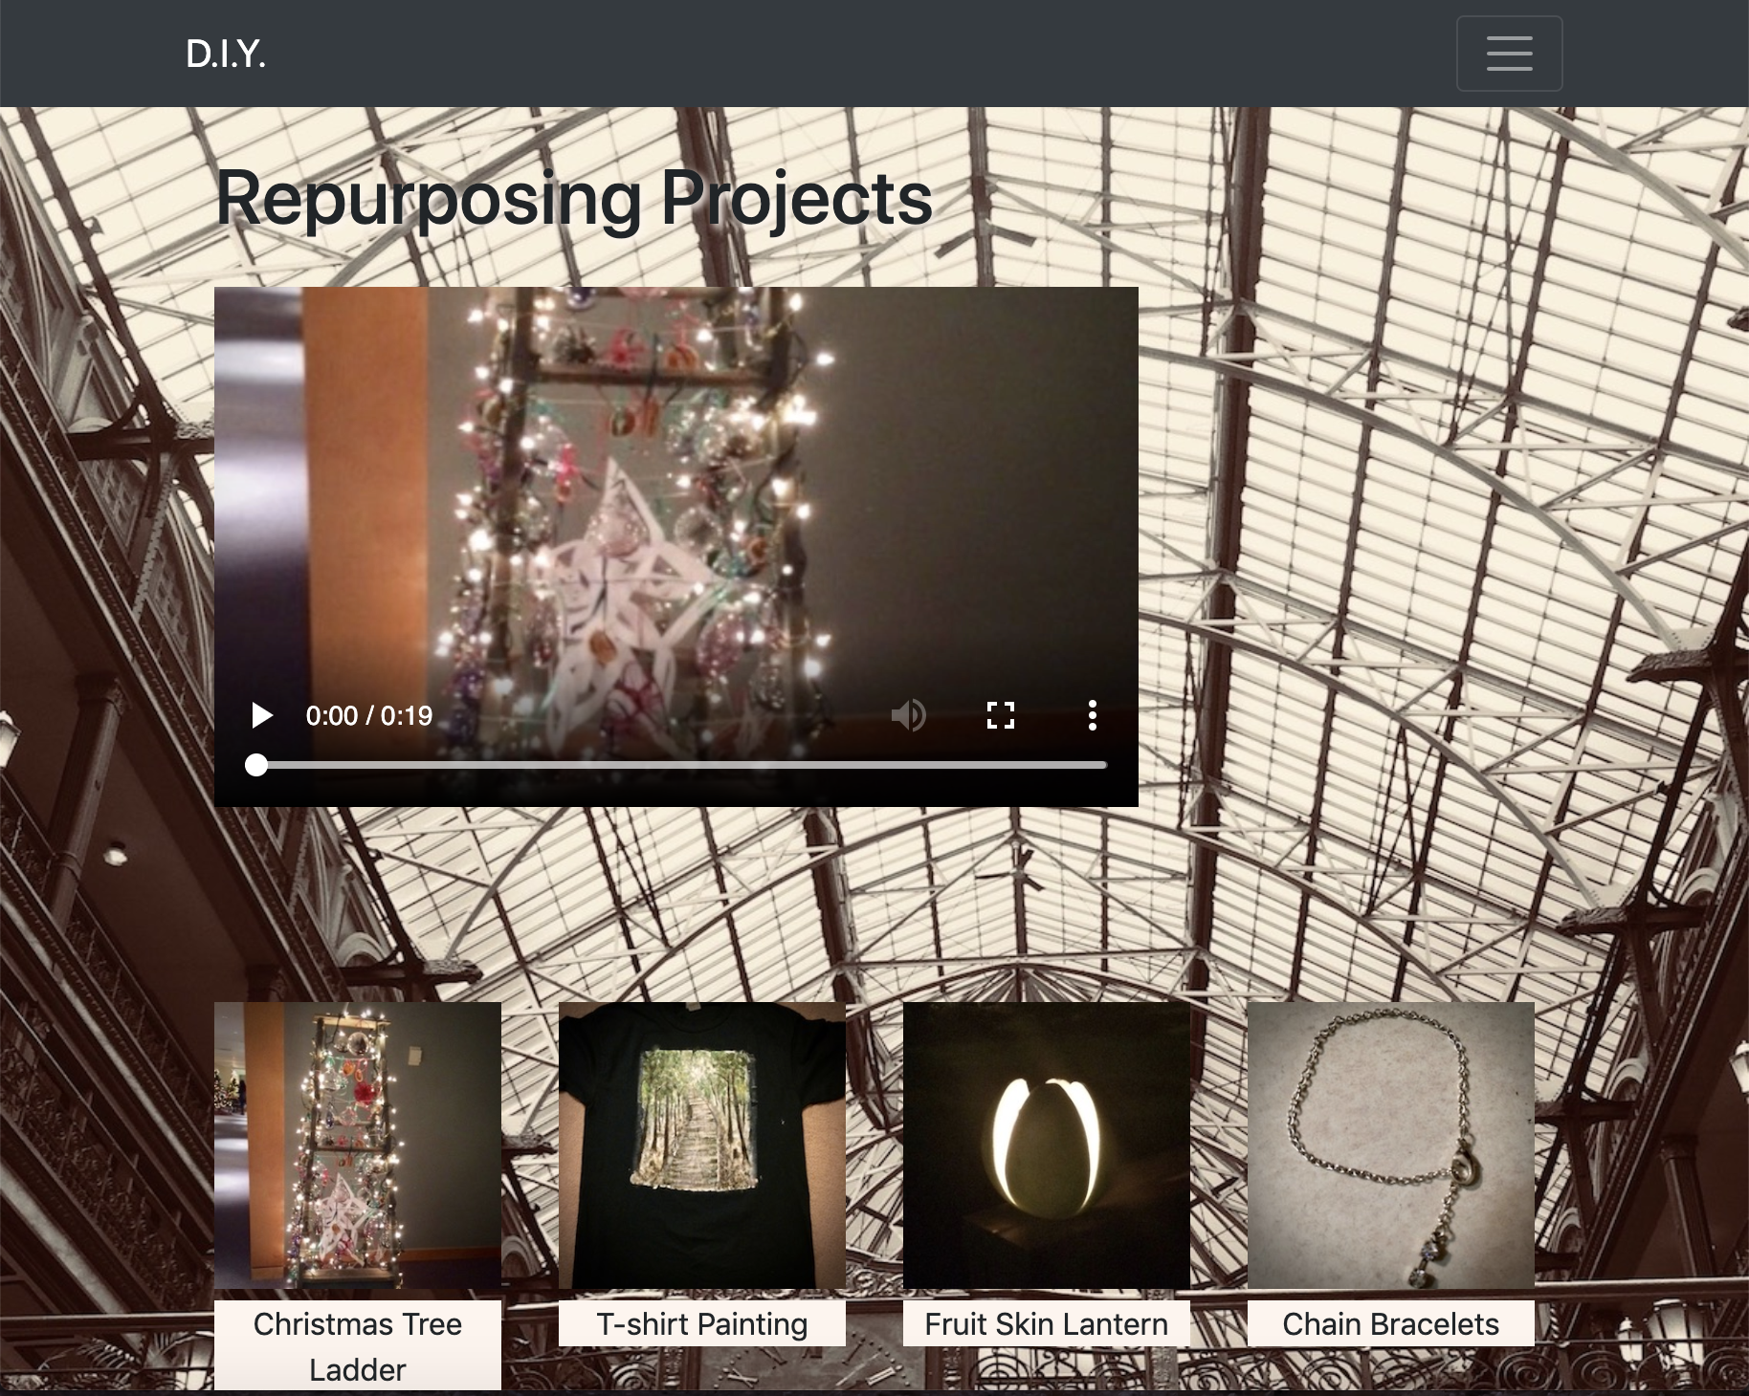Enter fullscreen video mode
This screenshot has width=1749, height=1396.
pos(1001,715)
